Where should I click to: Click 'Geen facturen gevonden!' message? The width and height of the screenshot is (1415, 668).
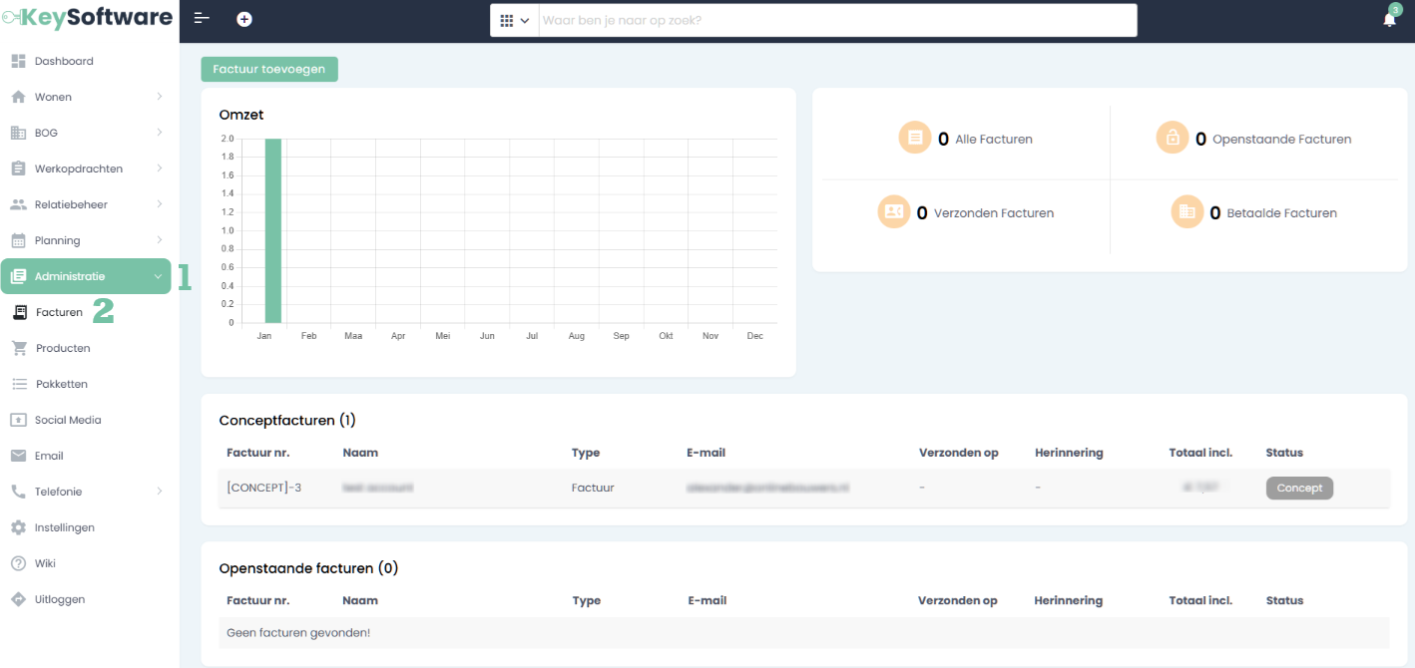coord(298,632)
